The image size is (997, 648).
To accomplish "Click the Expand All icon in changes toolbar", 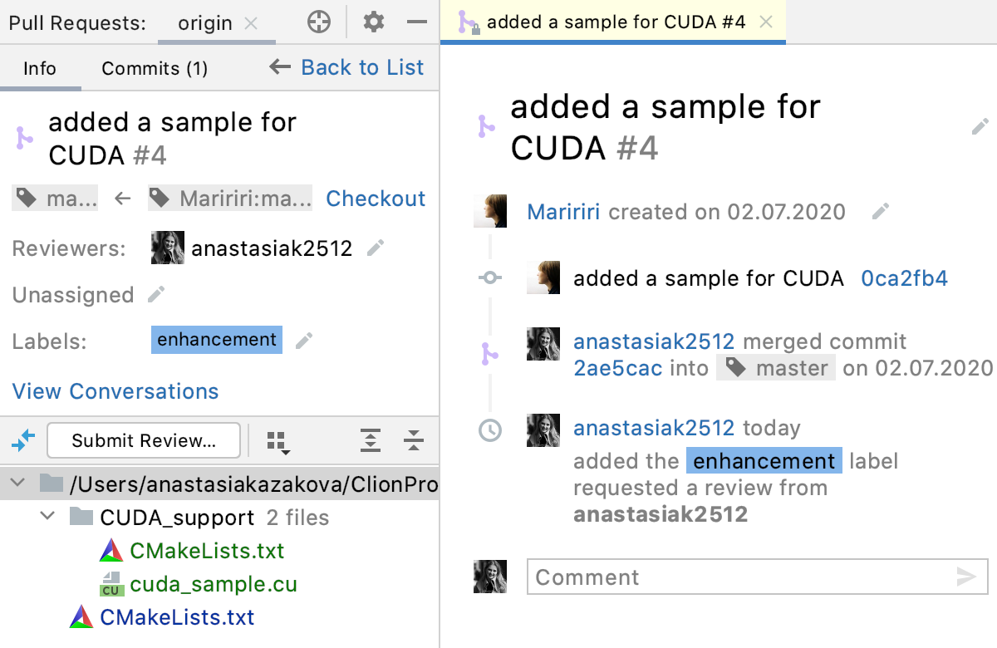I will pos(371,440).
